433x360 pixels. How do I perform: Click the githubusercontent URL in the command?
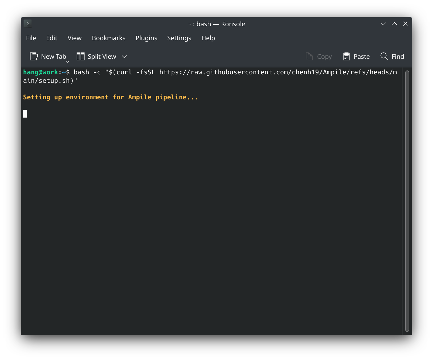click(278, 72)
